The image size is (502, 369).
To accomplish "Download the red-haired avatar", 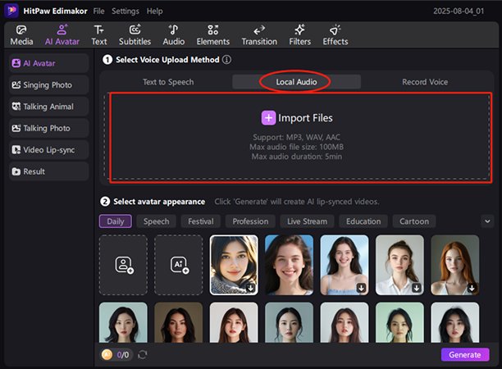I will 472,288.
